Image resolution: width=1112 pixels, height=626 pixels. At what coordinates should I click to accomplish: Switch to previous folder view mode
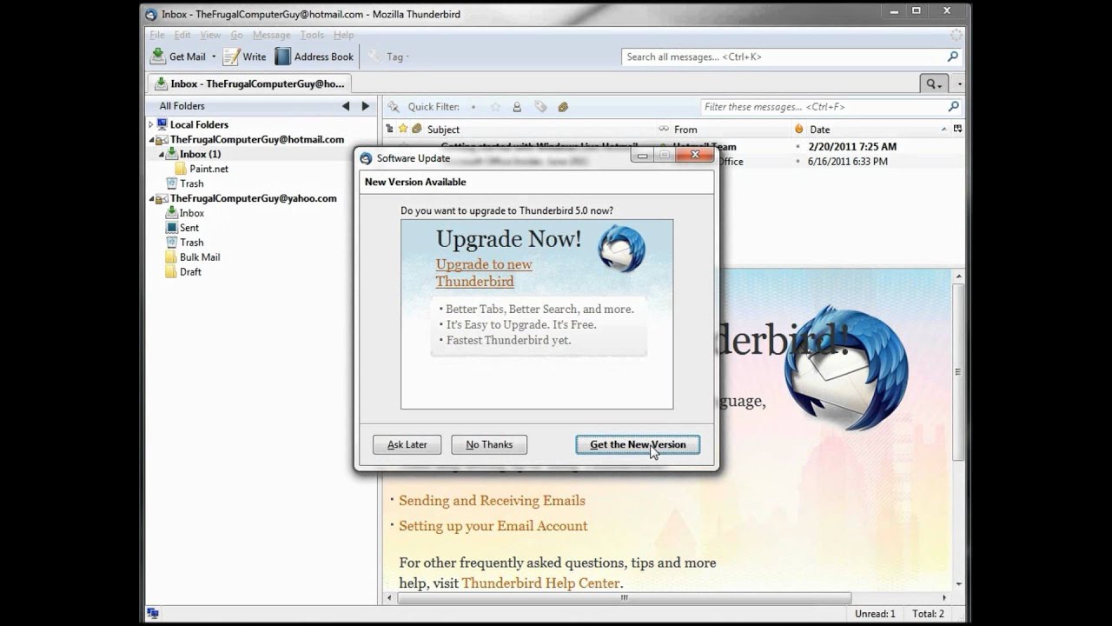[x=346, y=106]
